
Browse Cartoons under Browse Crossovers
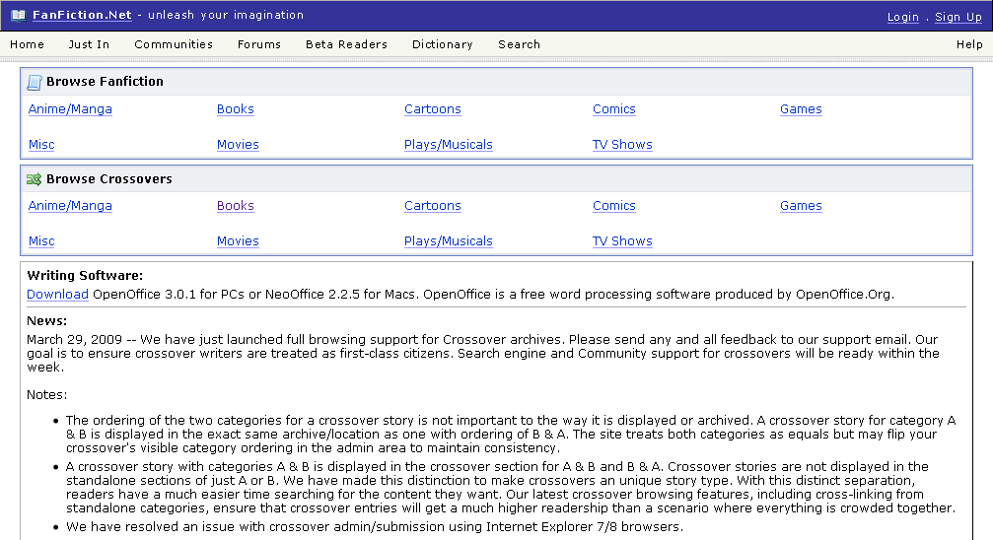click(433, 206)
